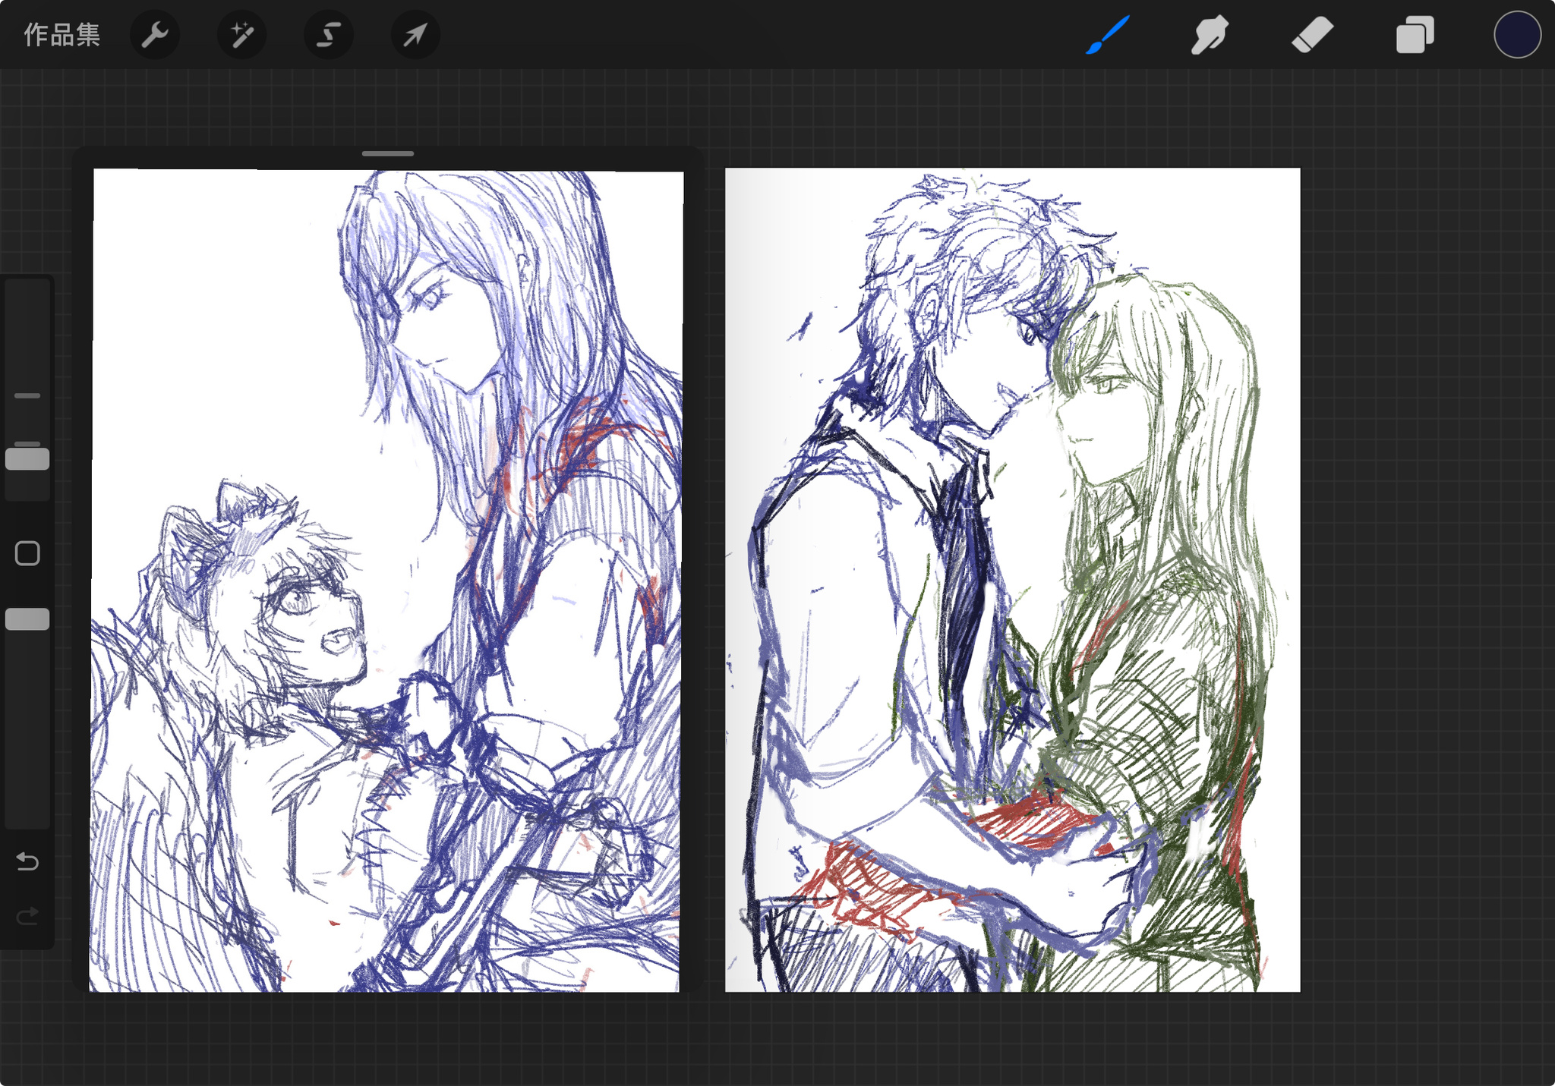Image resolution: width=1555 pixels, height=1086 pixels.
Task: Click the upper track of brush size slider
Action: 27,342
